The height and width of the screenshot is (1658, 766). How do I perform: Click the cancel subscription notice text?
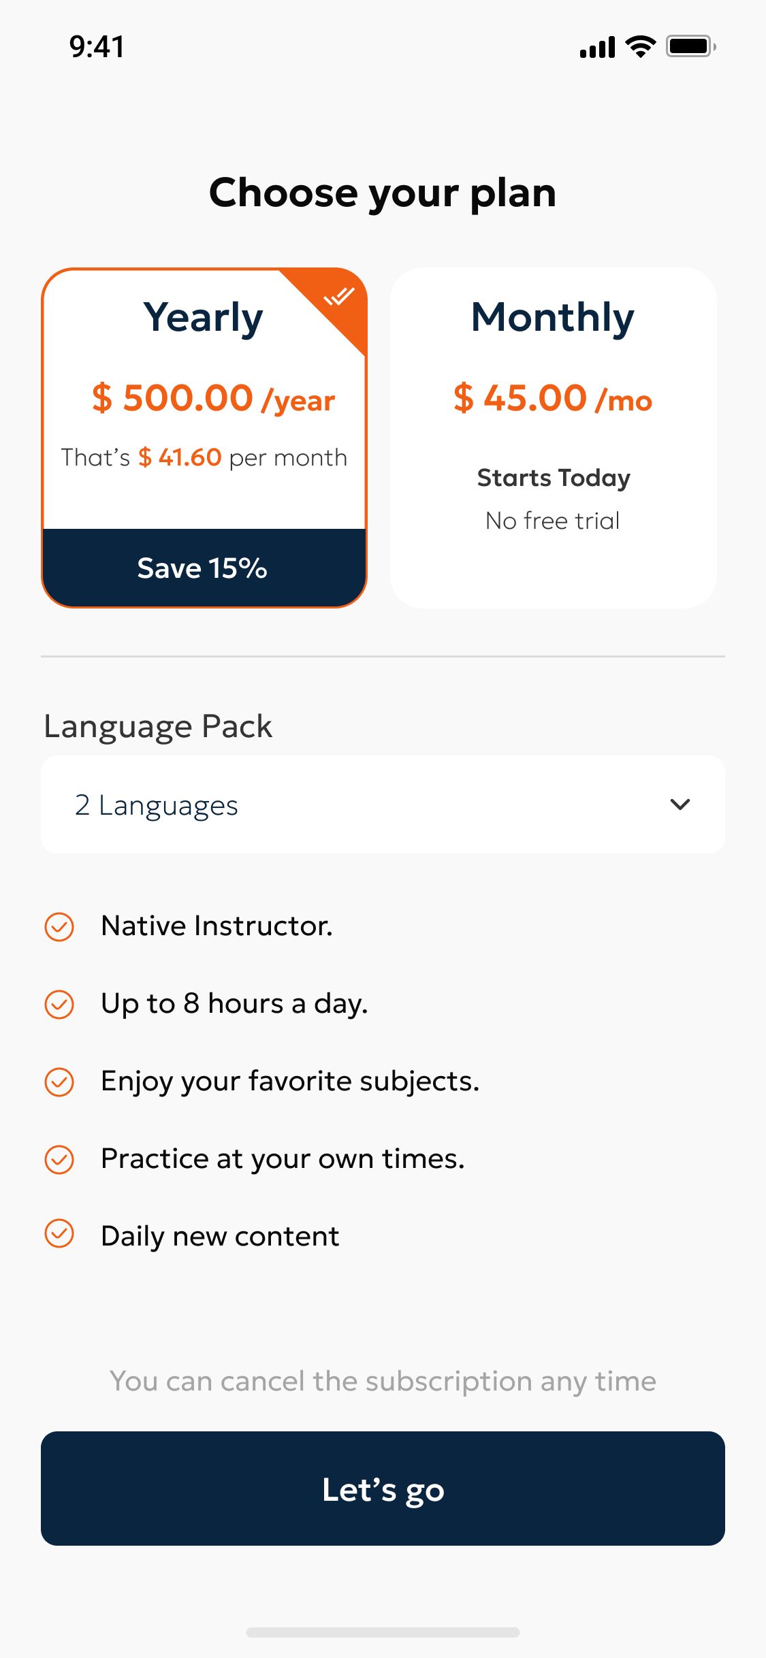pos(383,1382)
